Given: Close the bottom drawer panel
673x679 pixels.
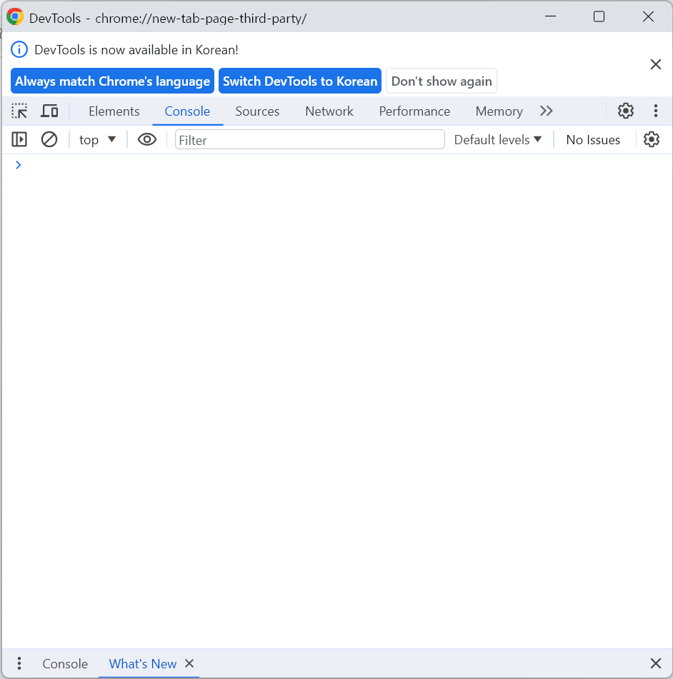Looking at the screenshot, I should coord(656,663).
